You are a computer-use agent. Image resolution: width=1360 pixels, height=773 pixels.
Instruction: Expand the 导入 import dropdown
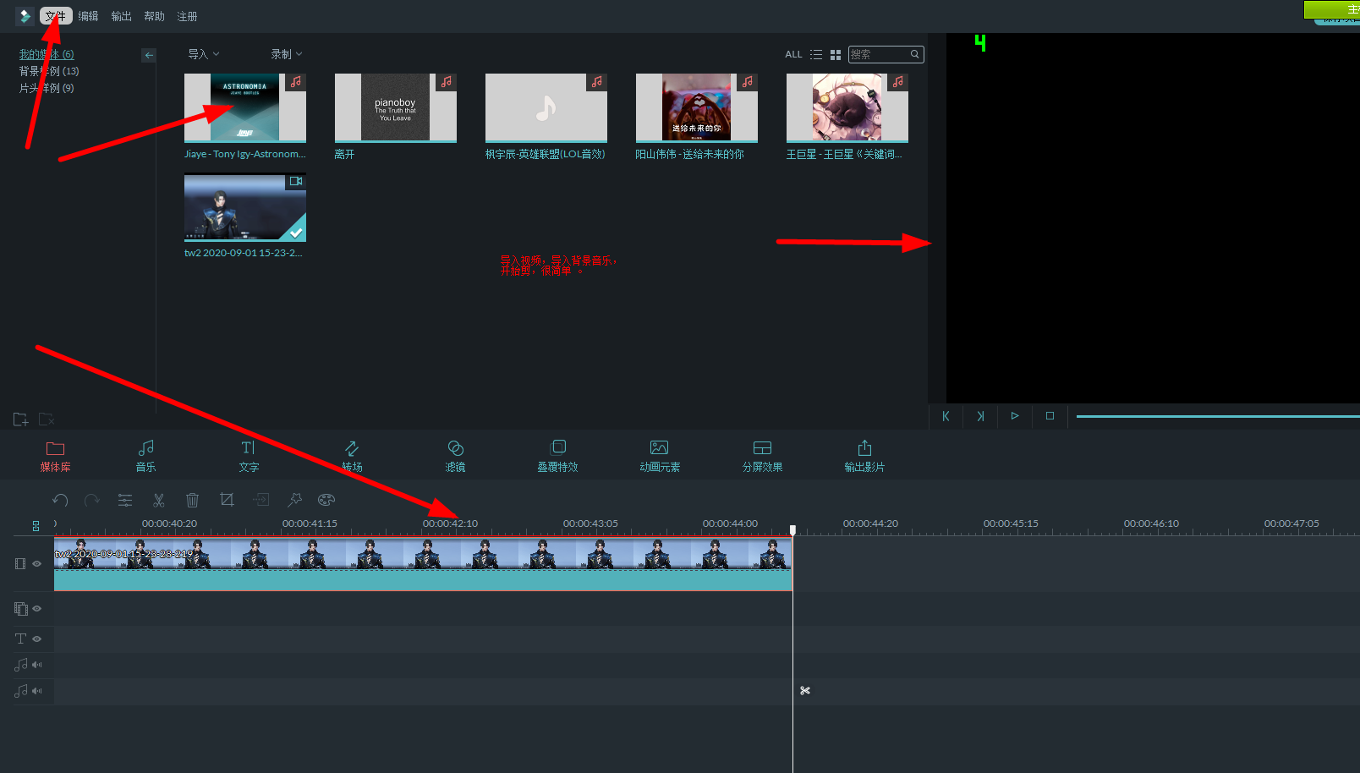tap(203, 54)
